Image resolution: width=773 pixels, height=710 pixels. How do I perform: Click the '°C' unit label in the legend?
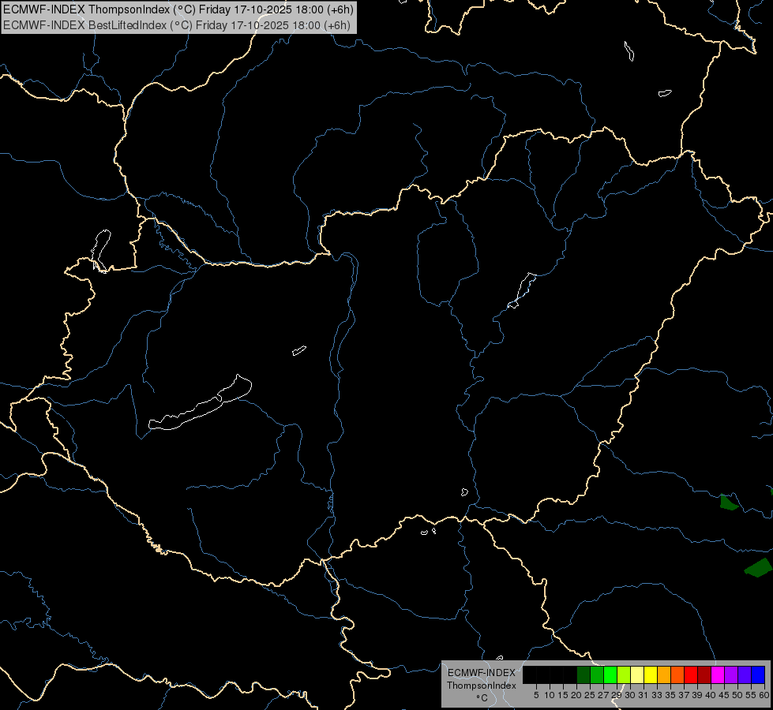pos(482,698)
